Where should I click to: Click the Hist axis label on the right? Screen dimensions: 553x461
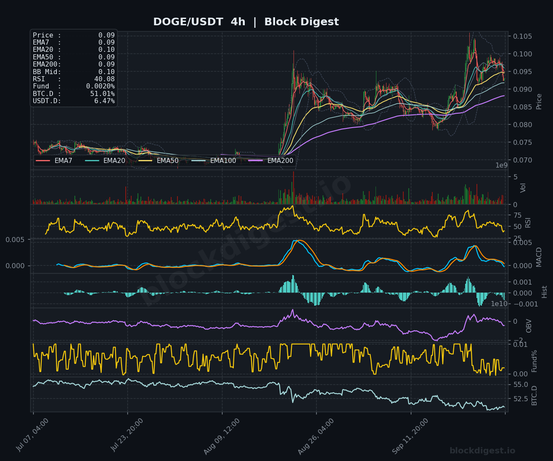click(x=545, y=292)
